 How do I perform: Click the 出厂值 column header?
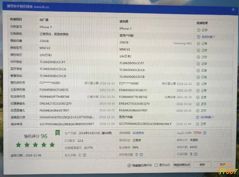point(44,20)
